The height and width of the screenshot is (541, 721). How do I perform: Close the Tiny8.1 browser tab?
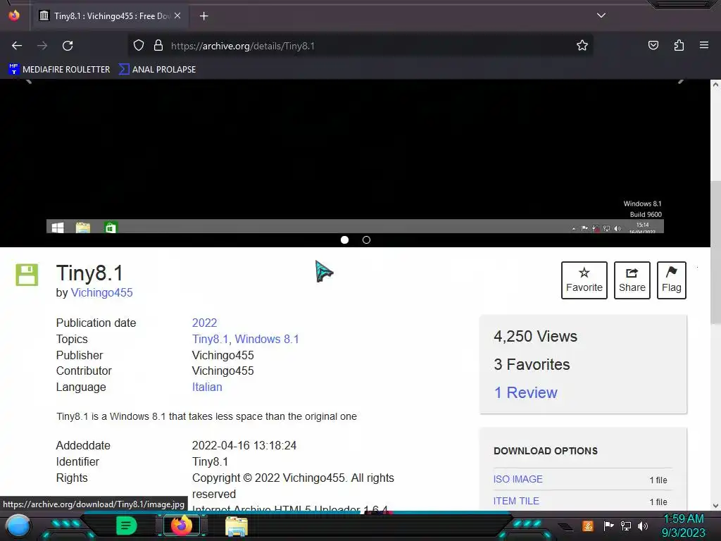[x=177, y=15]
